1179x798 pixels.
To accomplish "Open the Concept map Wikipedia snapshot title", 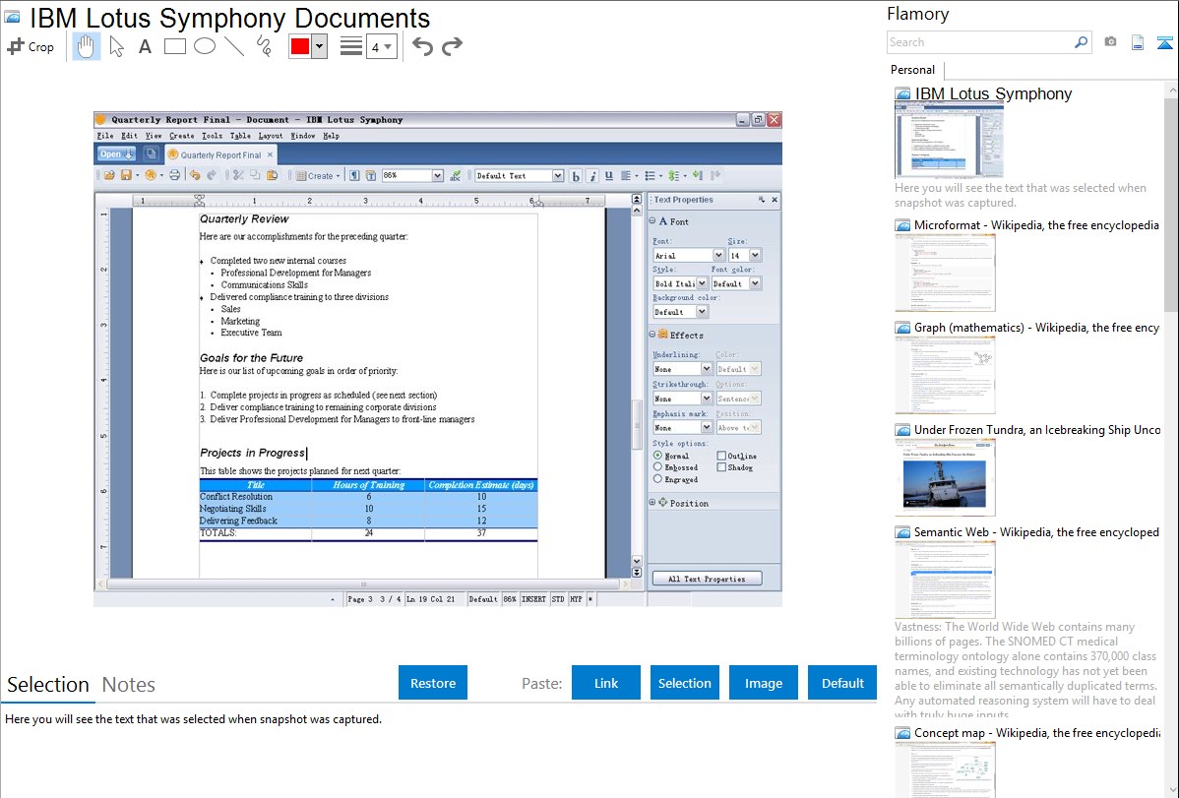I will click(1037, 733).
